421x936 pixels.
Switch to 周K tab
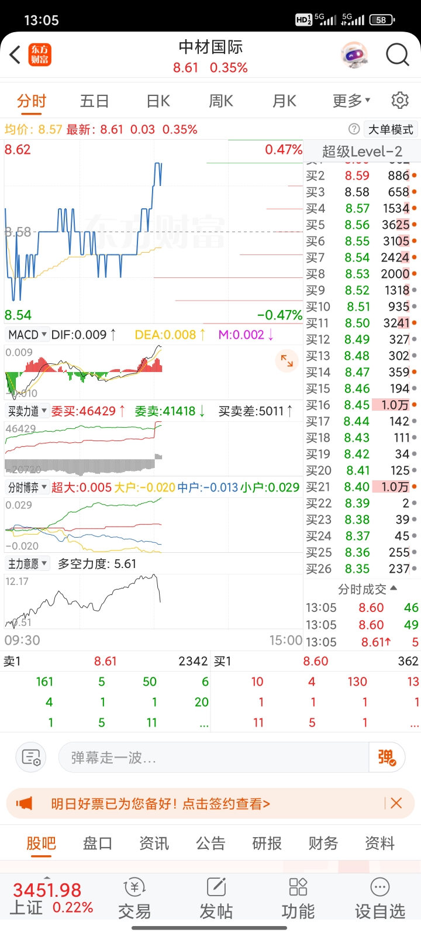221,101
